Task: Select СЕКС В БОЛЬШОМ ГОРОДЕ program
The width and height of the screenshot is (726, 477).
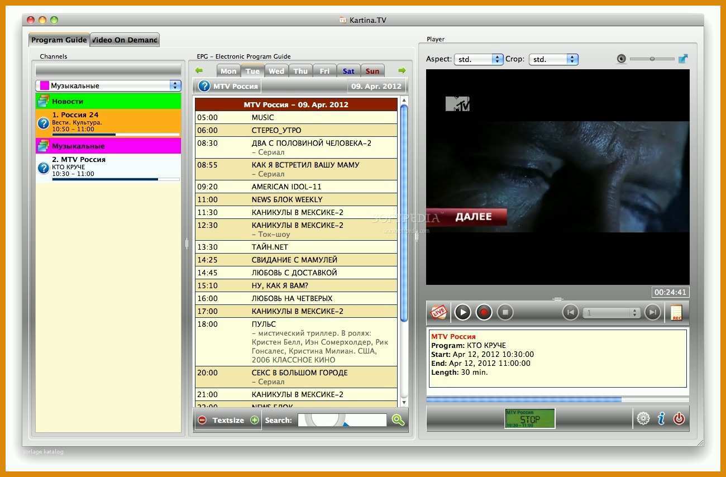Action: (296, 377)
